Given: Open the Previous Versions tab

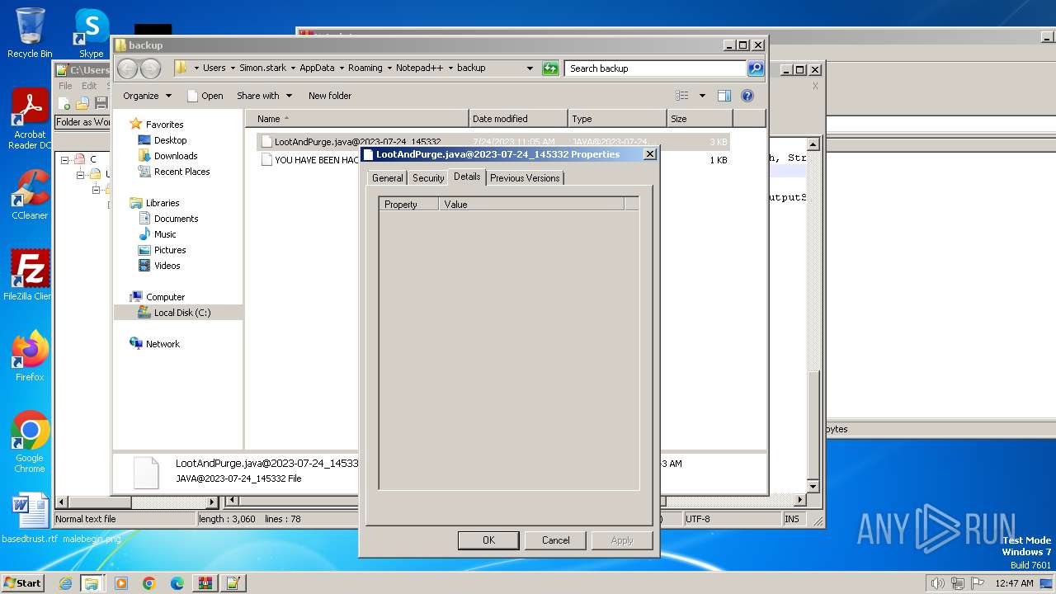Looking at the screenshot, I should [x=525, y=178].
